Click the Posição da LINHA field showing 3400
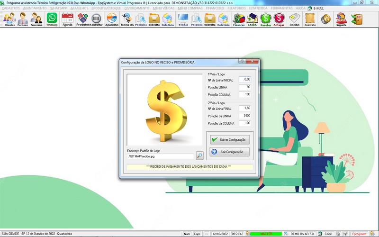 244,116
